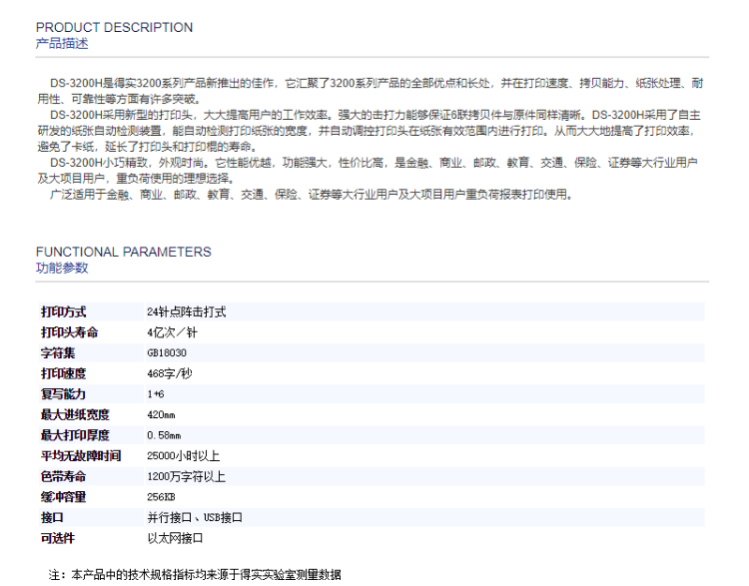Click the 256KB value
Screen dimensions: 749x586
(x=161, y=497)
